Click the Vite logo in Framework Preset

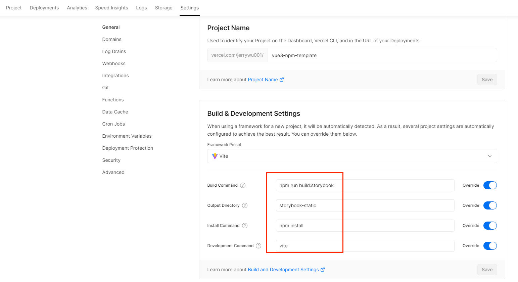coord(215,156)
